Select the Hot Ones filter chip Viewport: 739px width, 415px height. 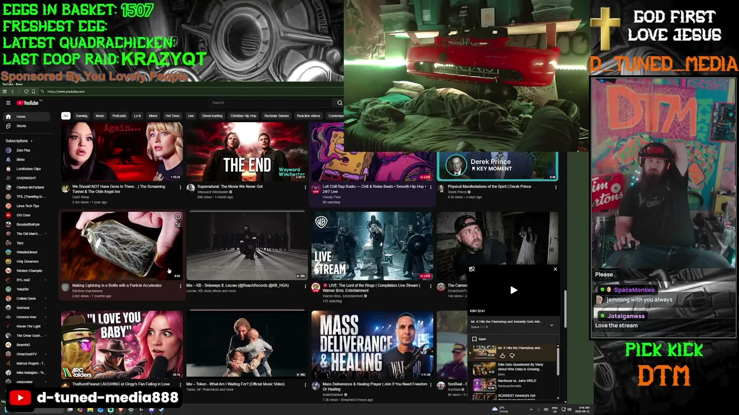coord(173,116)
